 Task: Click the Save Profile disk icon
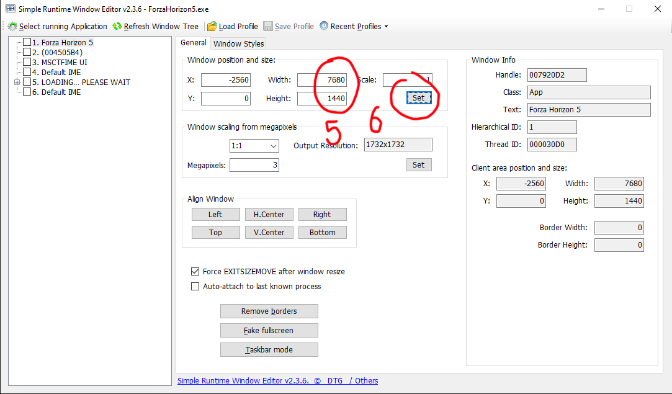click(268, 27)
